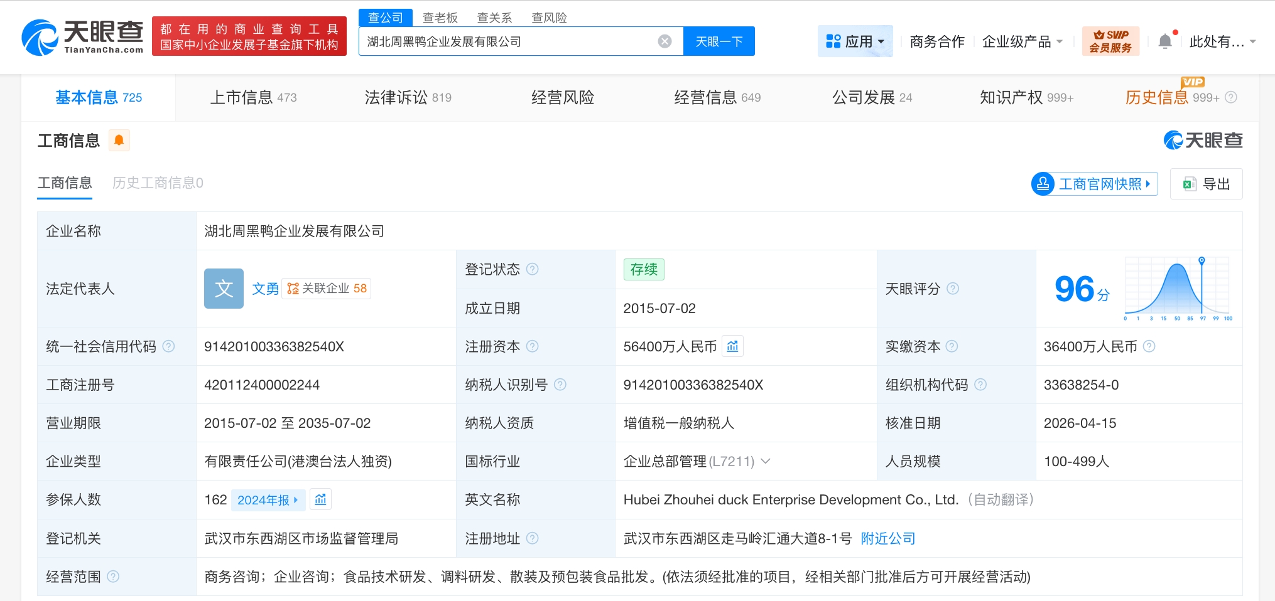1275x601 pixels.
Task: Click the 导出 Excel export icon
Action: coord(1187,183)
